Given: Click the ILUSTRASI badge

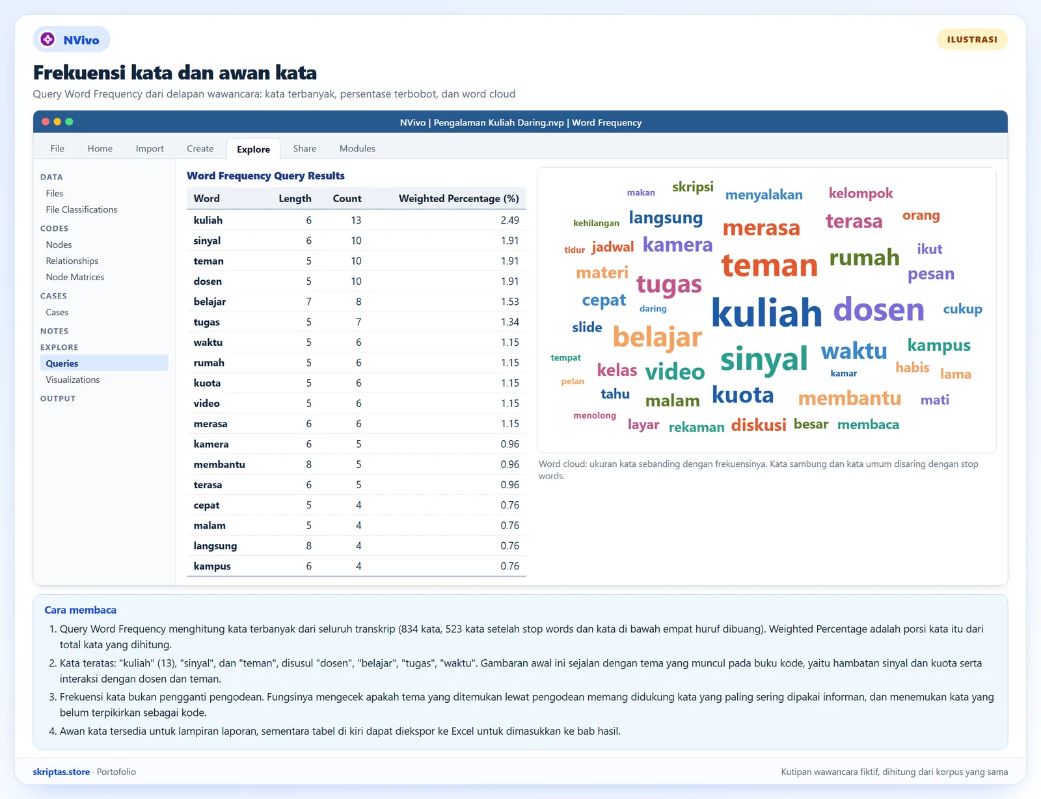Looking at the screenshot, I should (972, 40).
